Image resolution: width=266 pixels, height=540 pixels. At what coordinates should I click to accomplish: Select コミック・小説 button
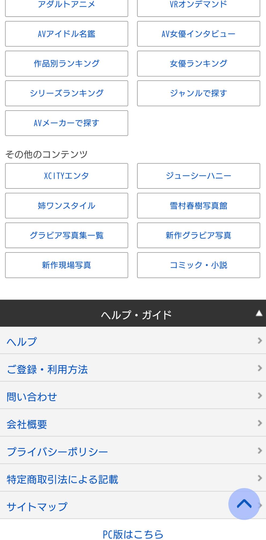(199, 265)
